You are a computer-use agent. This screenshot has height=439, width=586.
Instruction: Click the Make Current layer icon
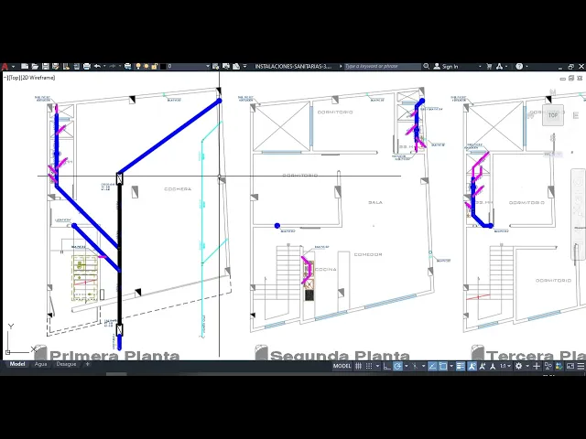click(226, 67)
